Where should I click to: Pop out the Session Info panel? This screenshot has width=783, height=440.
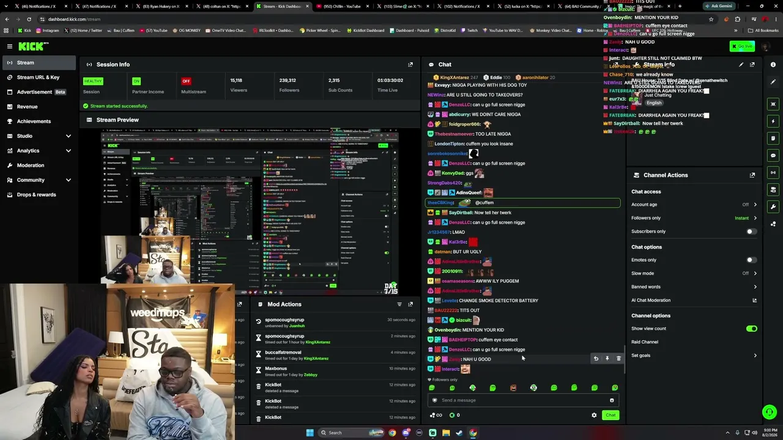[x=410, y=64]
